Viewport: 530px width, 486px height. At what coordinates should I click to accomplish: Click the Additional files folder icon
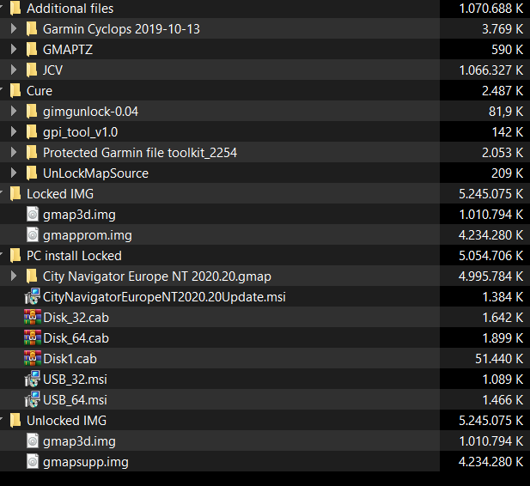(15, 8)
